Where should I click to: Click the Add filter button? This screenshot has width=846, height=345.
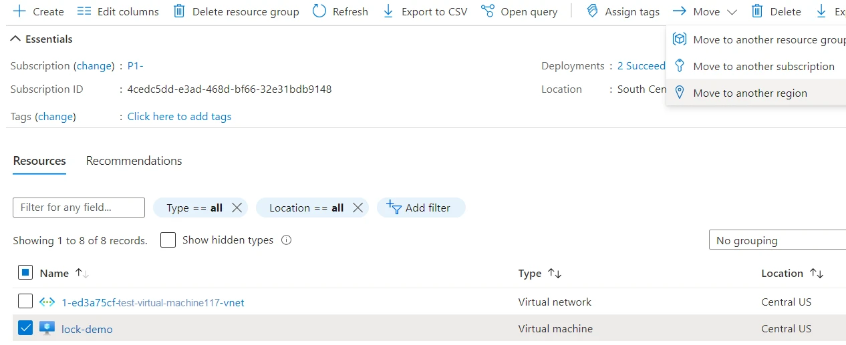pyautogui.click(x=421, y=208)
